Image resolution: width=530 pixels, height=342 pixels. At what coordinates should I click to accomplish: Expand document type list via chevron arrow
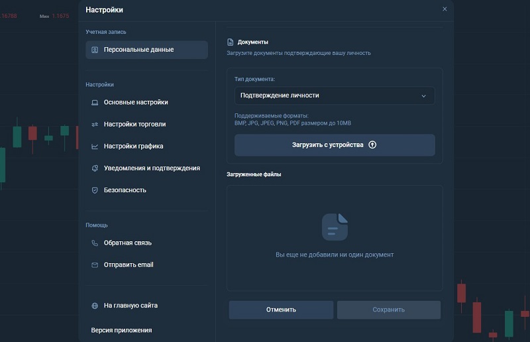(x=424, y=96)
